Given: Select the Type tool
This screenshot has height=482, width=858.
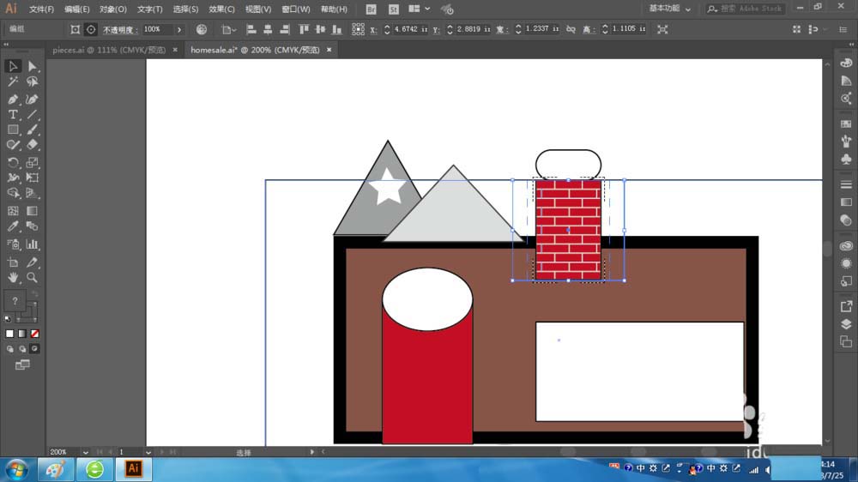Looking at the screenshot, I should coord(13,114).
